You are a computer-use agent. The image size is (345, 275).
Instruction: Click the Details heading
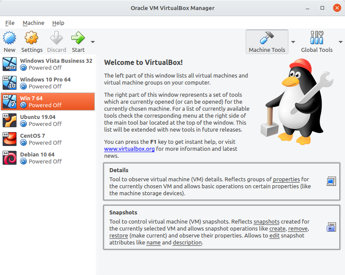click(119, 170)
